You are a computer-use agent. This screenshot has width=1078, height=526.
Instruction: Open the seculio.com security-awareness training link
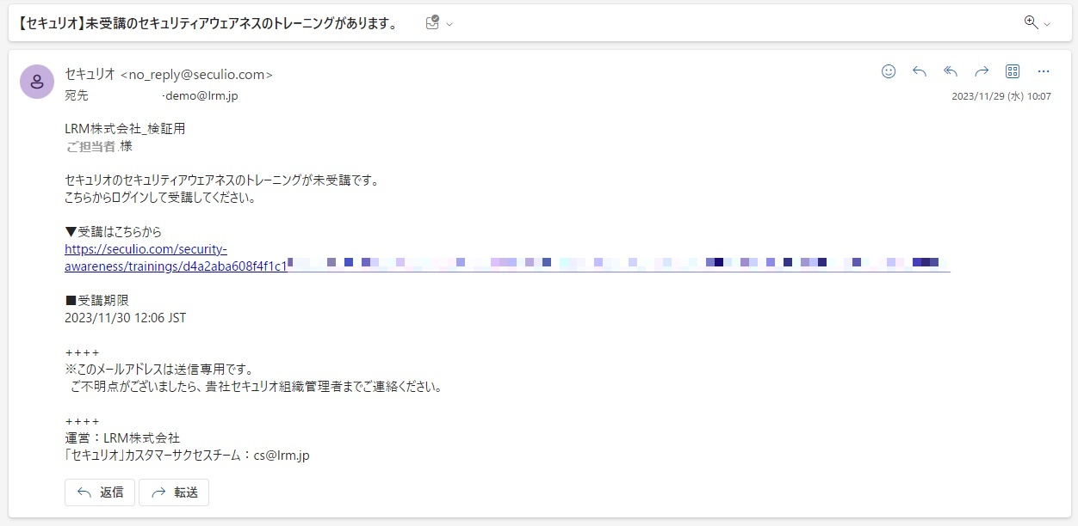point(176,258)
